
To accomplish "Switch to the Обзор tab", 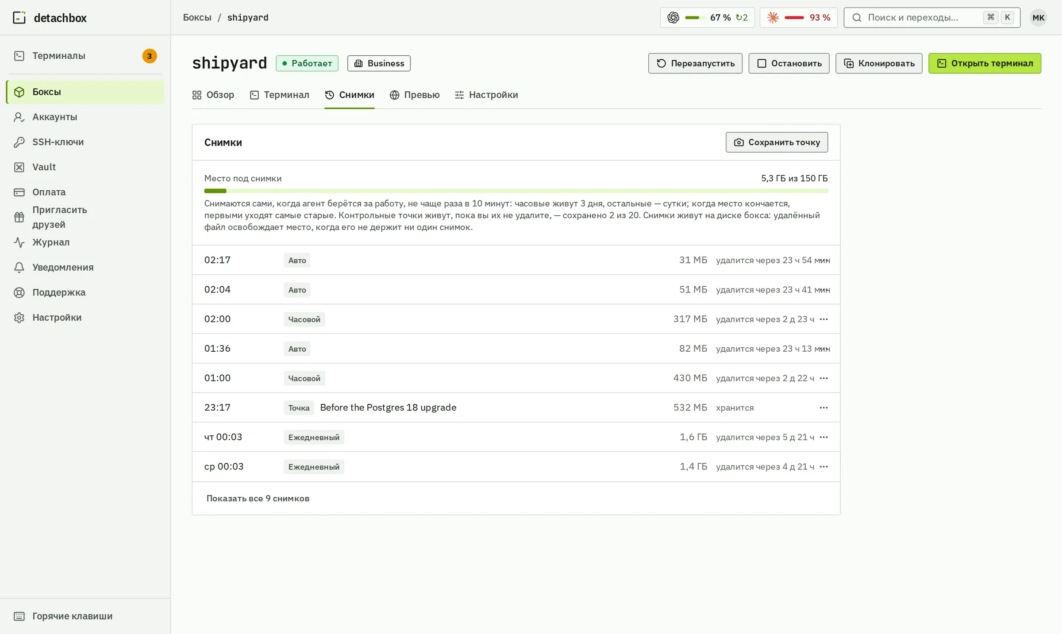I will [213, 95].
